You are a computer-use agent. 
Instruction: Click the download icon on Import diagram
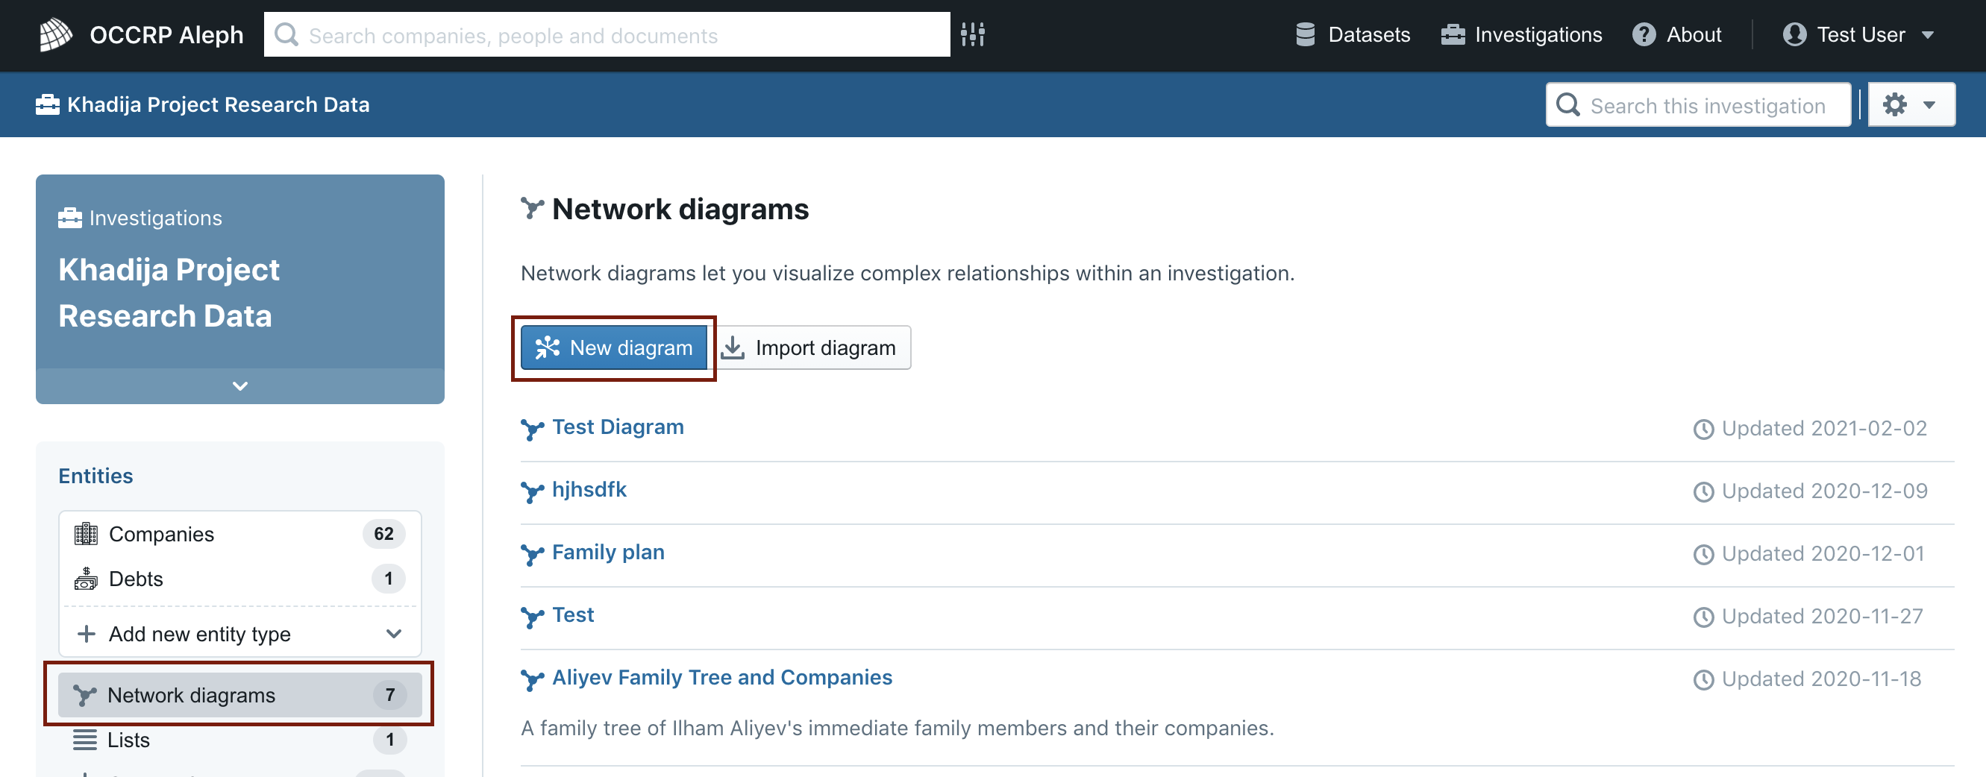point(733,347)
